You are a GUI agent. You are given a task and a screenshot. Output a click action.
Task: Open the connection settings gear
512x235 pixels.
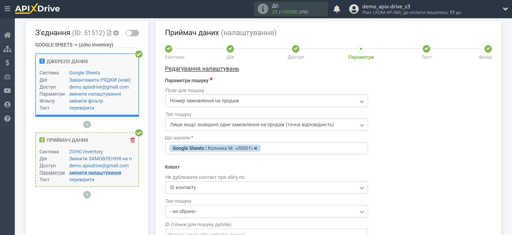point(116,33)
